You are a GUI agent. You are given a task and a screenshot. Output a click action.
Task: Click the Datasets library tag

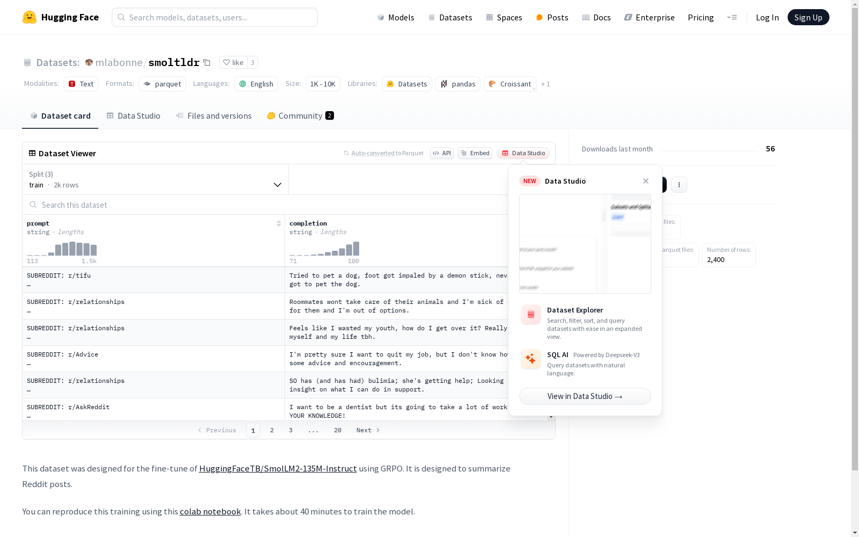[x=407, y=84]
